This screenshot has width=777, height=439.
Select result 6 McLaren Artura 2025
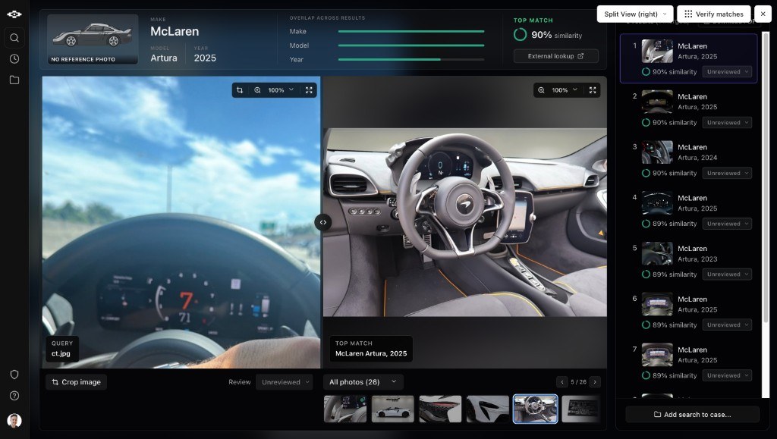[x=689, y=312]
